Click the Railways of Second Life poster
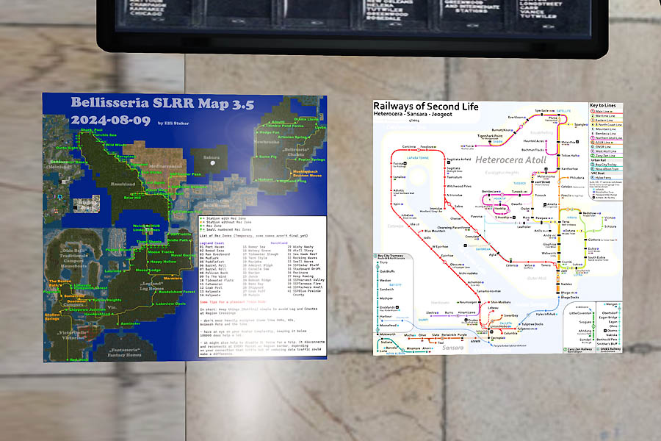The image size is (661, 441). [498, 228]
